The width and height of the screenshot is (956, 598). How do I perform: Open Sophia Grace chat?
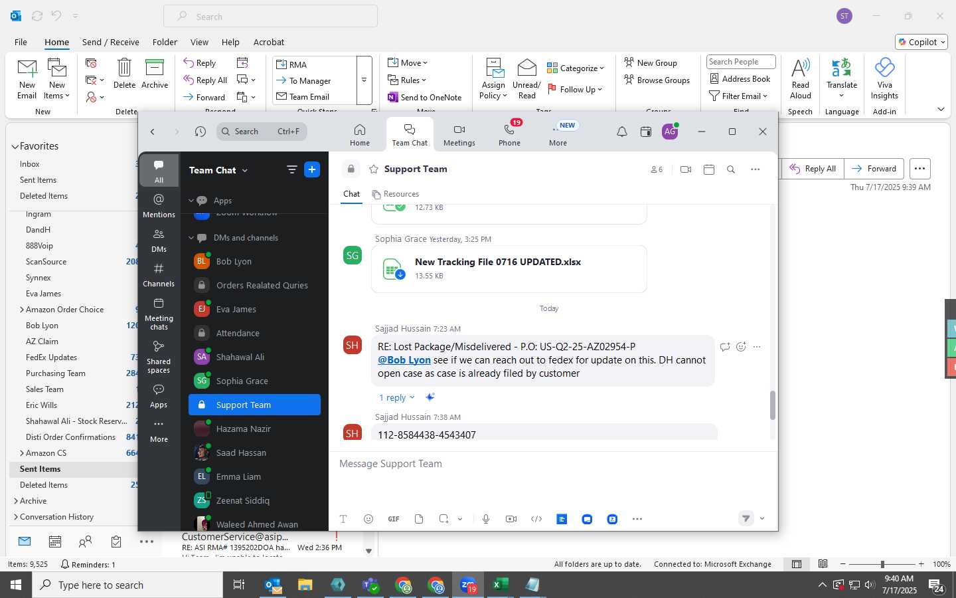tap(255, 381)
